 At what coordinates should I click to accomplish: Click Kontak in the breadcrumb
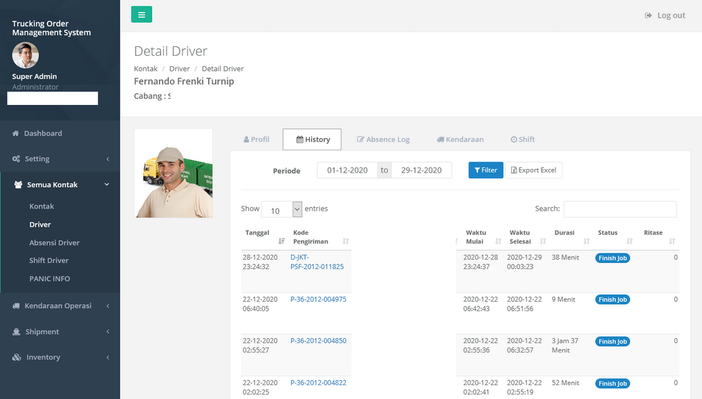145,68
